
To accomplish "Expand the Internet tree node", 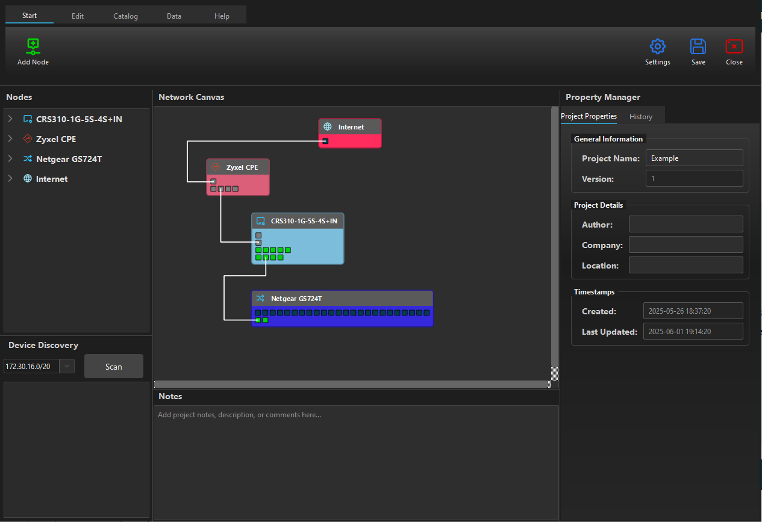I will [x=10, y=179].
